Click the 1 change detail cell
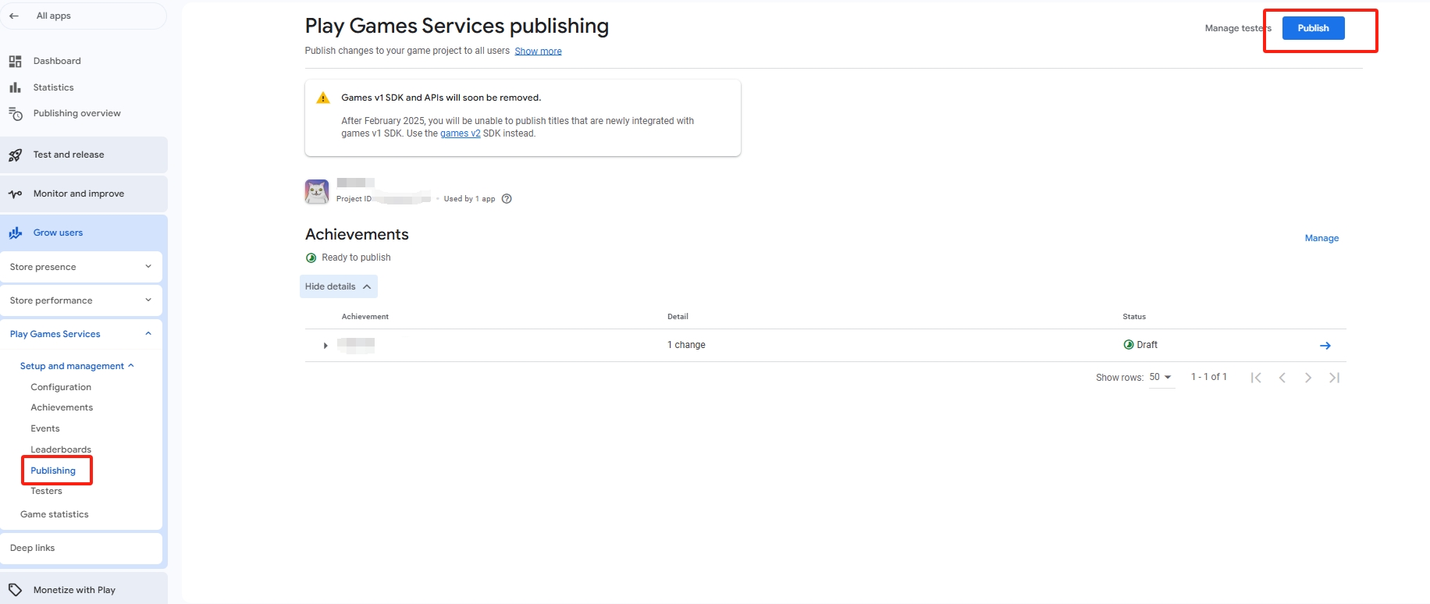This screenshot has height=604, width=1430. point(686,345)
